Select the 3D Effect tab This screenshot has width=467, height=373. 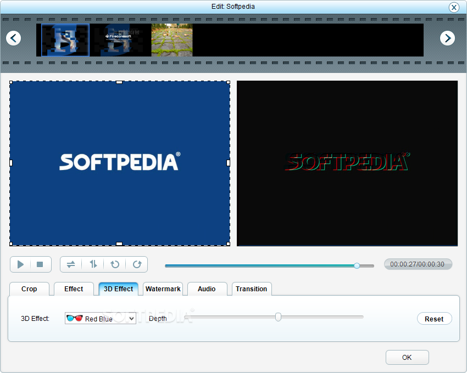[x=118, y=289]
